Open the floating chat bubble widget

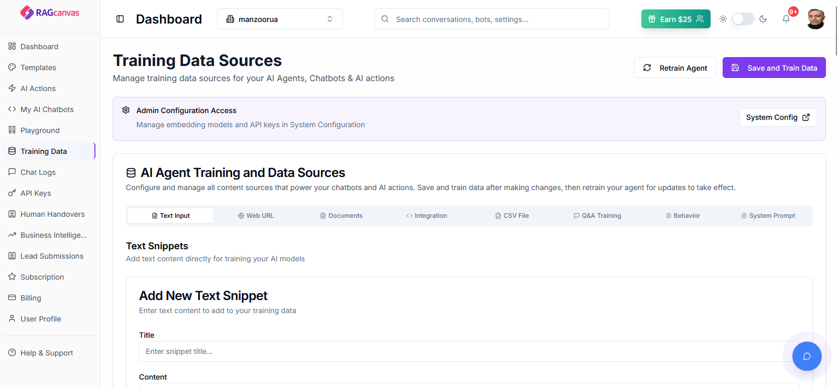tap(807, 356)
